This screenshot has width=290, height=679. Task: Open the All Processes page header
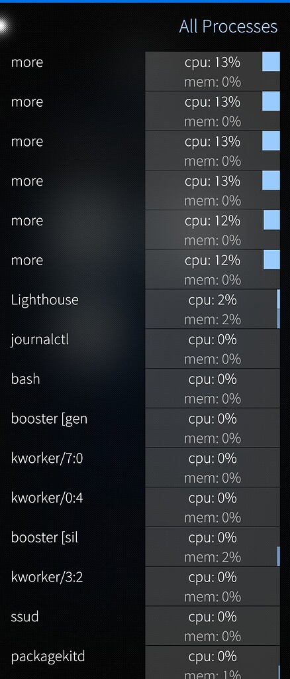point(228,27)
